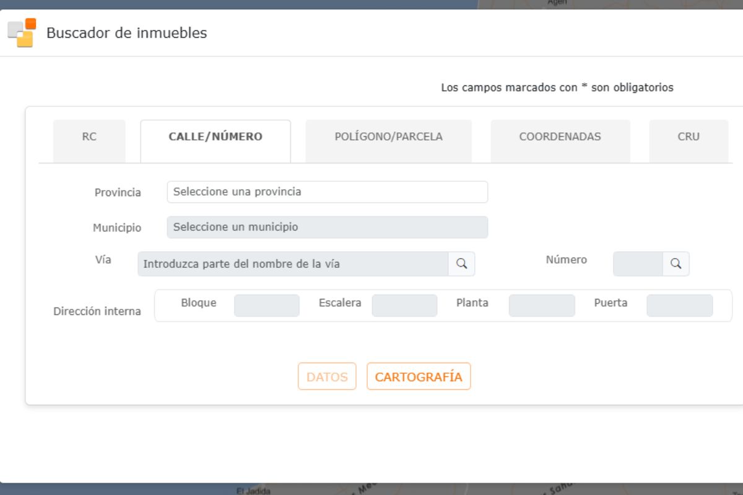Click the 'Bloque' label

(199, 303)
